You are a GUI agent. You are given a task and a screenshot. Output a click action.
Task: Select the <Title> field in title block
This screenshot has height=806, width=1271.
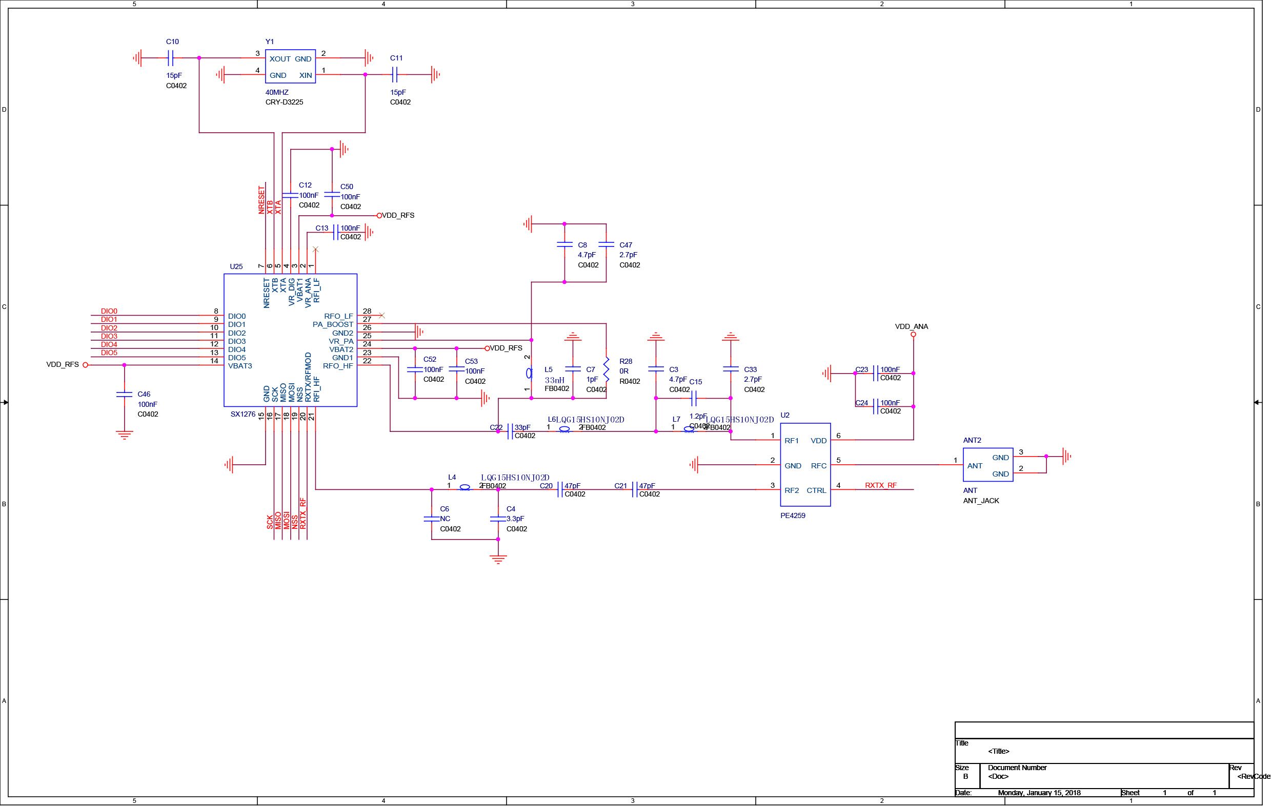coord(999,751)
